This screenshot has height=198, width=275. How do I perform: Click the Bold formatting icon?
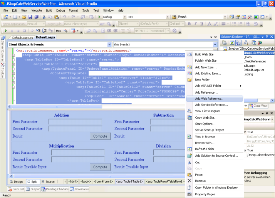click(x=189, y=24)
